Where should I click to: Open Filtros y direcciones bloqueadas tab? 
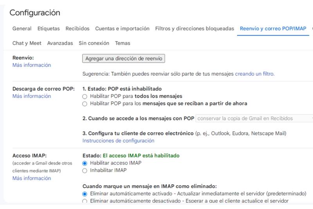click(194, 29)
